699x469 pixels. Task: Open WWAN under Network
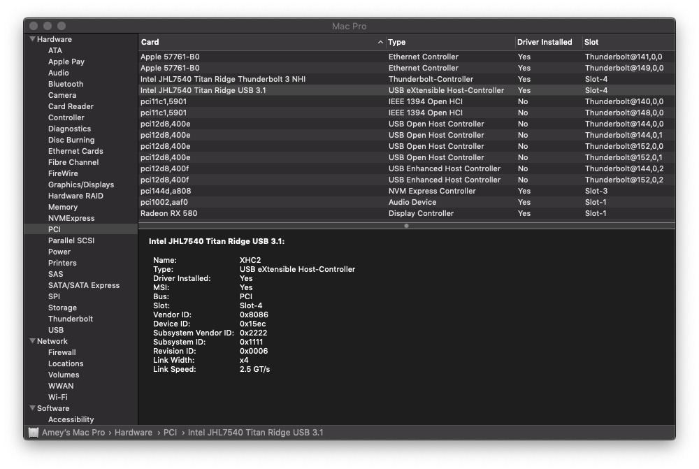coord(61,386)
